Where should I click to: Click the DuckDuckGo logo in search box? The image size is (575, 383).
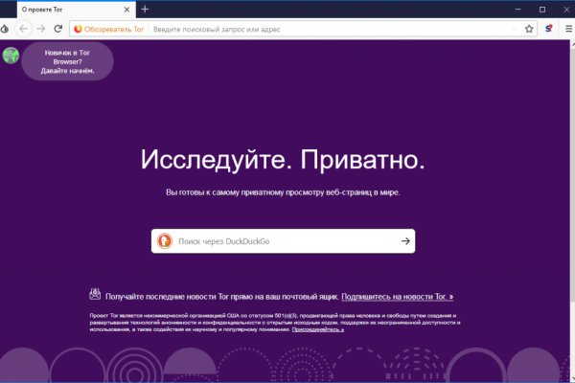point(164,241)
